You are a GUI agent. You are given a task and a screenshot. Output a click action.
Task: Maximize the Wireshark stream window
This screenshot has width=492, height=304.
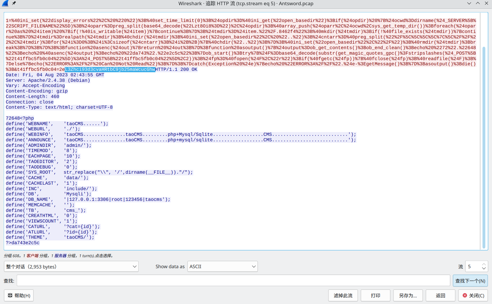(x=478, y=3)
